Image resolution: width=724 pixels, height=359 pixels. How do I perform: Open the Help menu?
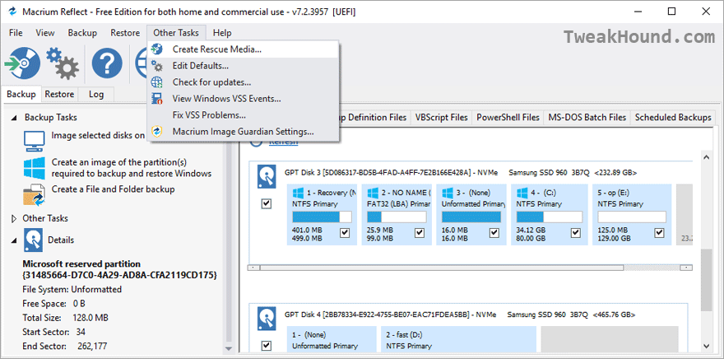tap(222, 33)
